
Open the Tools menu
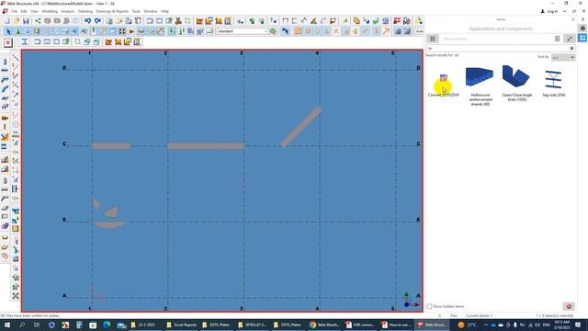[x=136, y=11]
